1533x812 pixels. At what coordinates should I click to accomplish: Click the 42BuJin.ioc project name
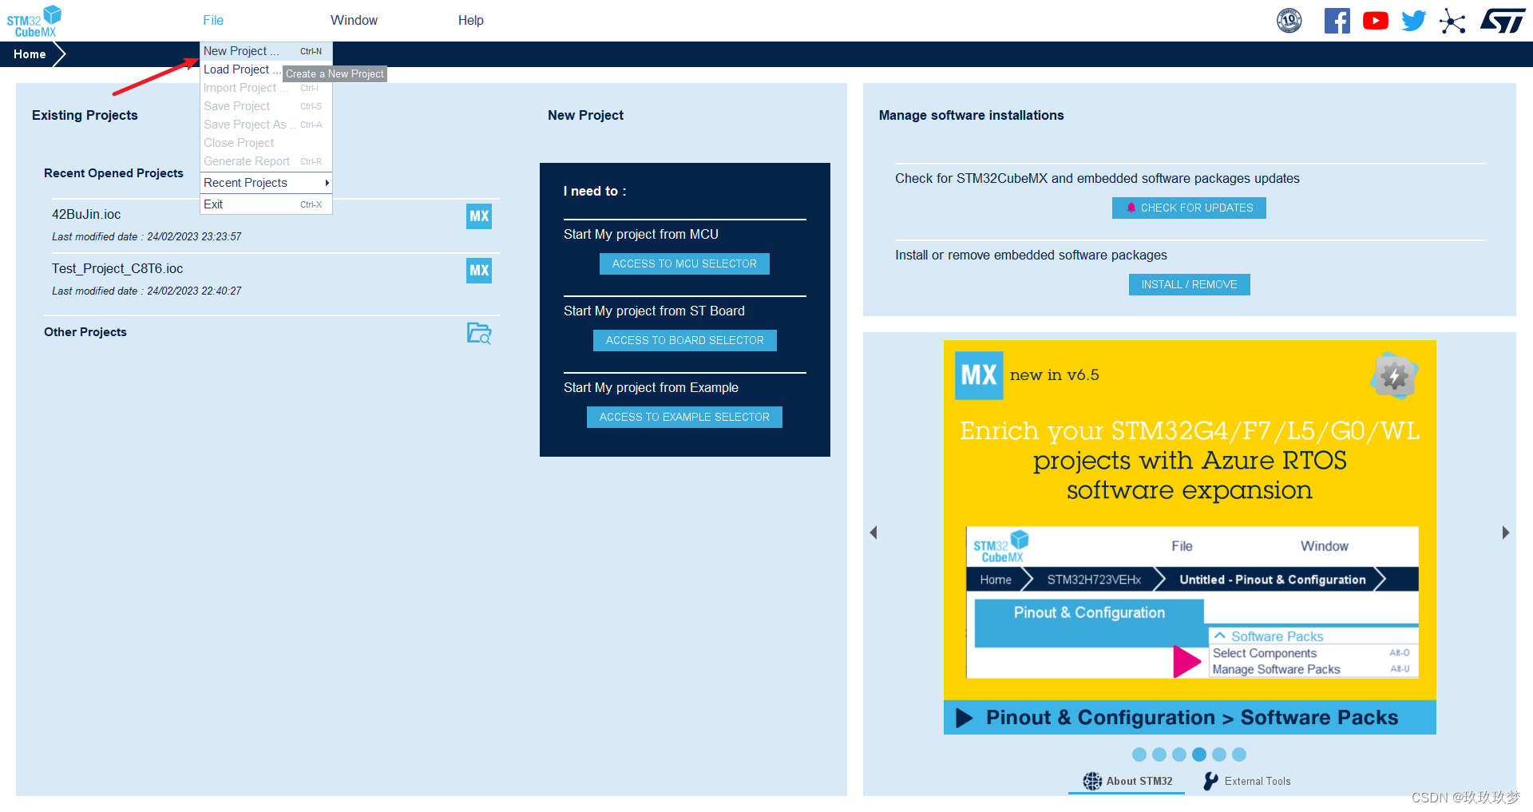[86, 214]
